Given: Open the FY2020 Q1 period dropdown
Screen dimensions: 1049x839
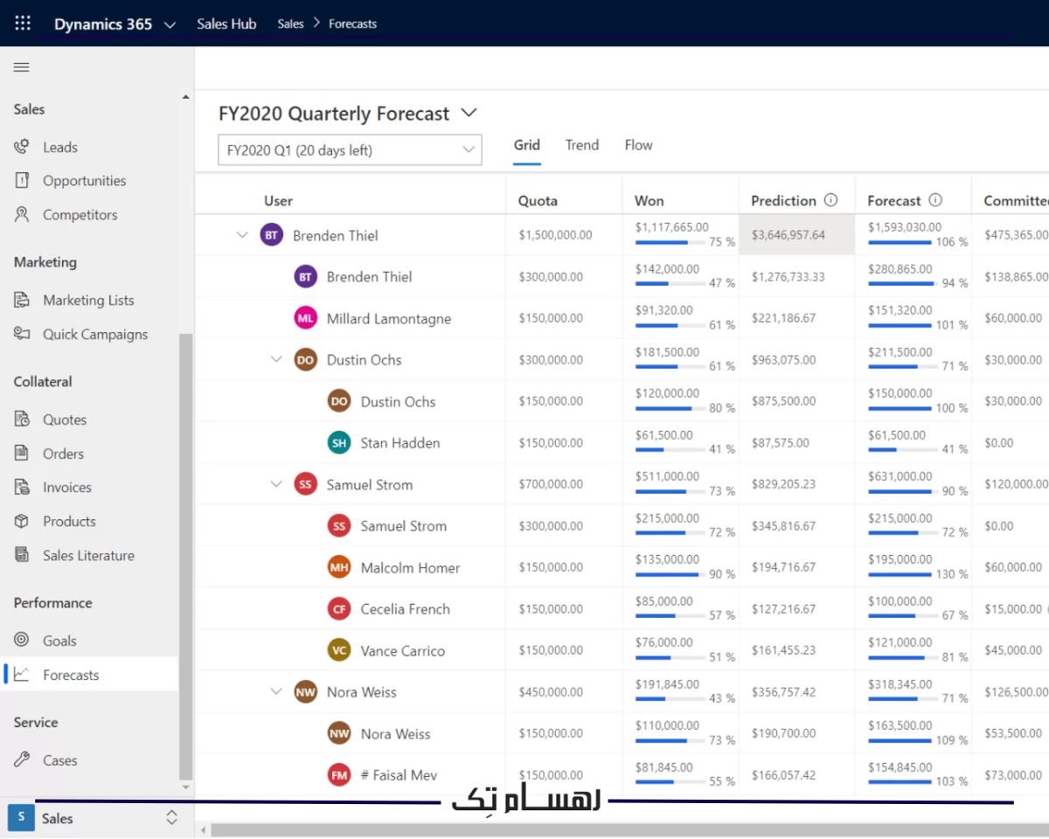Looking at the screenshot, I should [469, 149].
